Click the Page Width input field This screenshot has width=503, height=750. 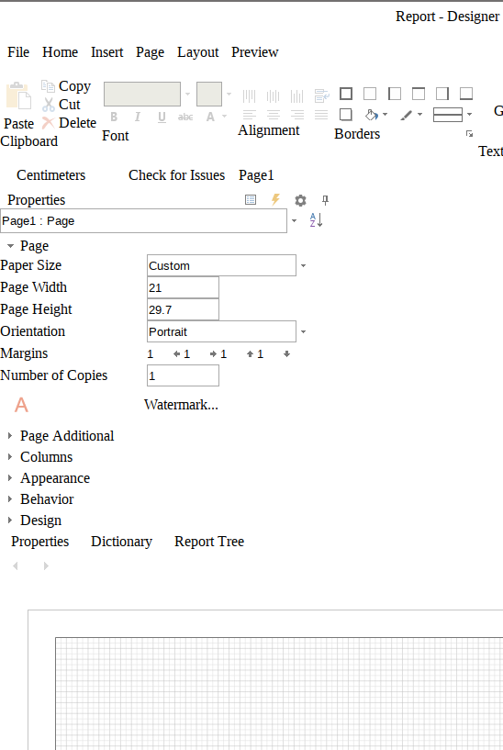pos(184,287)
